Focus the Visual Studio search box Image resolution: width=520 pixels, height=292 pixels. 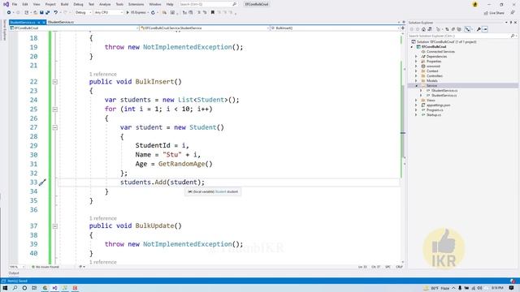[208, 4]
